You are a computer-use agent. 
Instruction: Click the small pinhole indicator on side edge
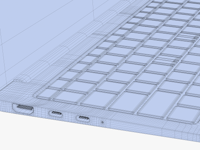point(102,122)
